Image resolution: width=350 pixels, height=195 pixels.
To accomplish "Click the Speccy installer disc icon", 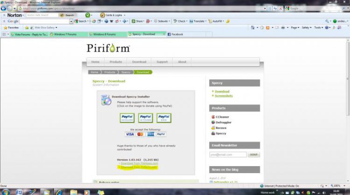I will click(x=106, y=100).
